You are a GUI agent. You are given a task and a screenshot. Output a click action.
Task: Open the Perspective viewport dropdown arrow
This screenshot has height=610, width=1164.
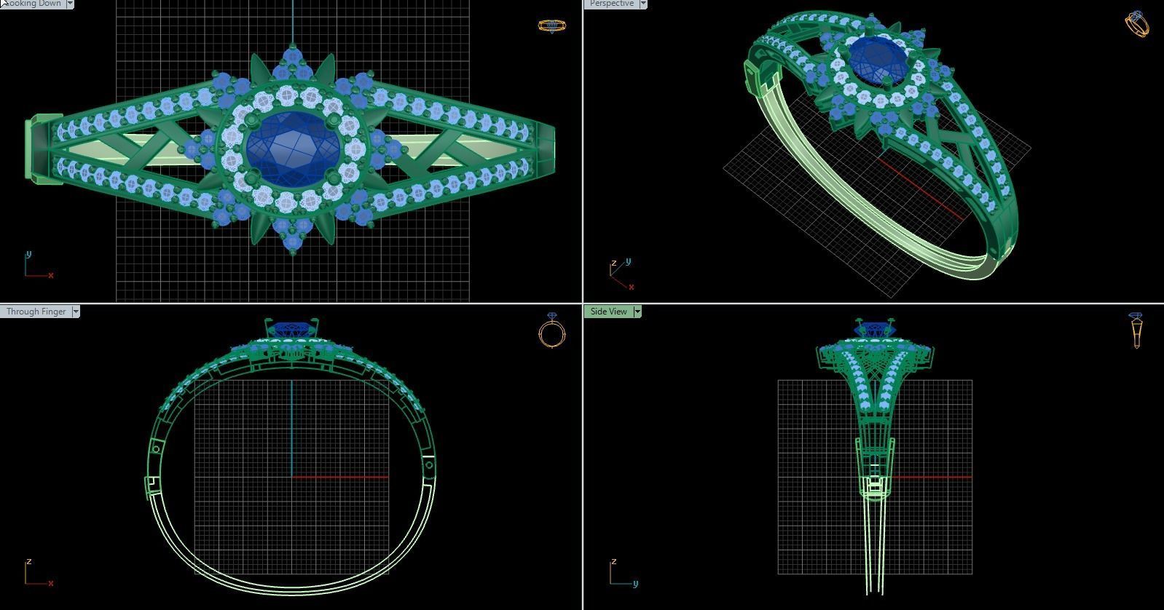click(x=643, y=4)
